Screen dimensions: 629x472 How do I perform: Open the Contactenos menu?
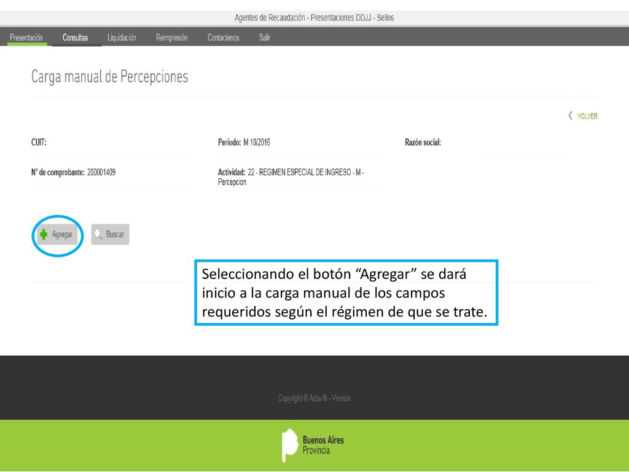pyautogui.click(x=223, y=37)
